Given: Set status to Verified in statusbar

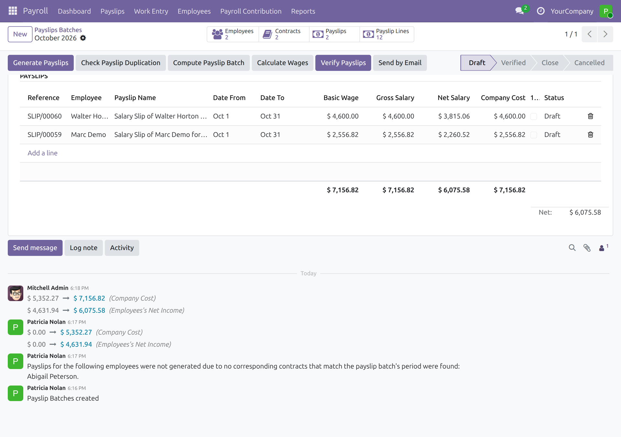Looking at the screenshot, I should (513, 63).
